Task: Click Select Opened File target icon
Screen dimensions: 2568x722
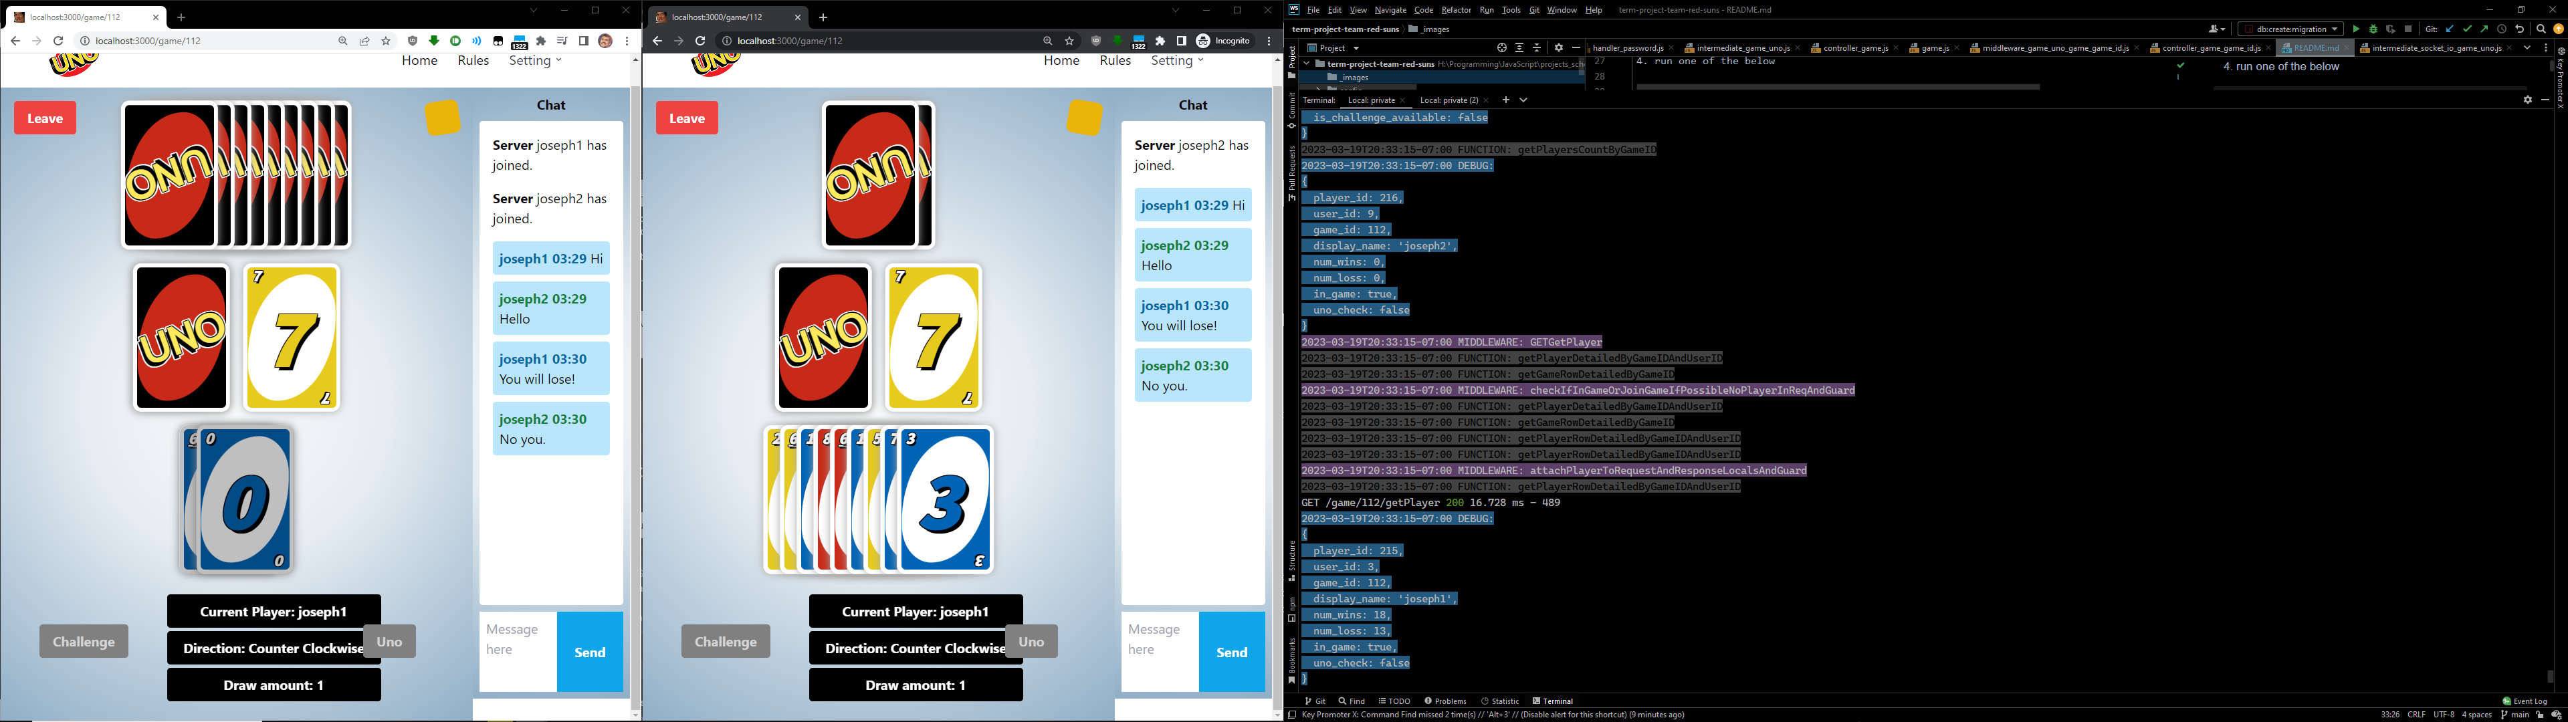Action: pyautogui.click(x=1501, y=48)
